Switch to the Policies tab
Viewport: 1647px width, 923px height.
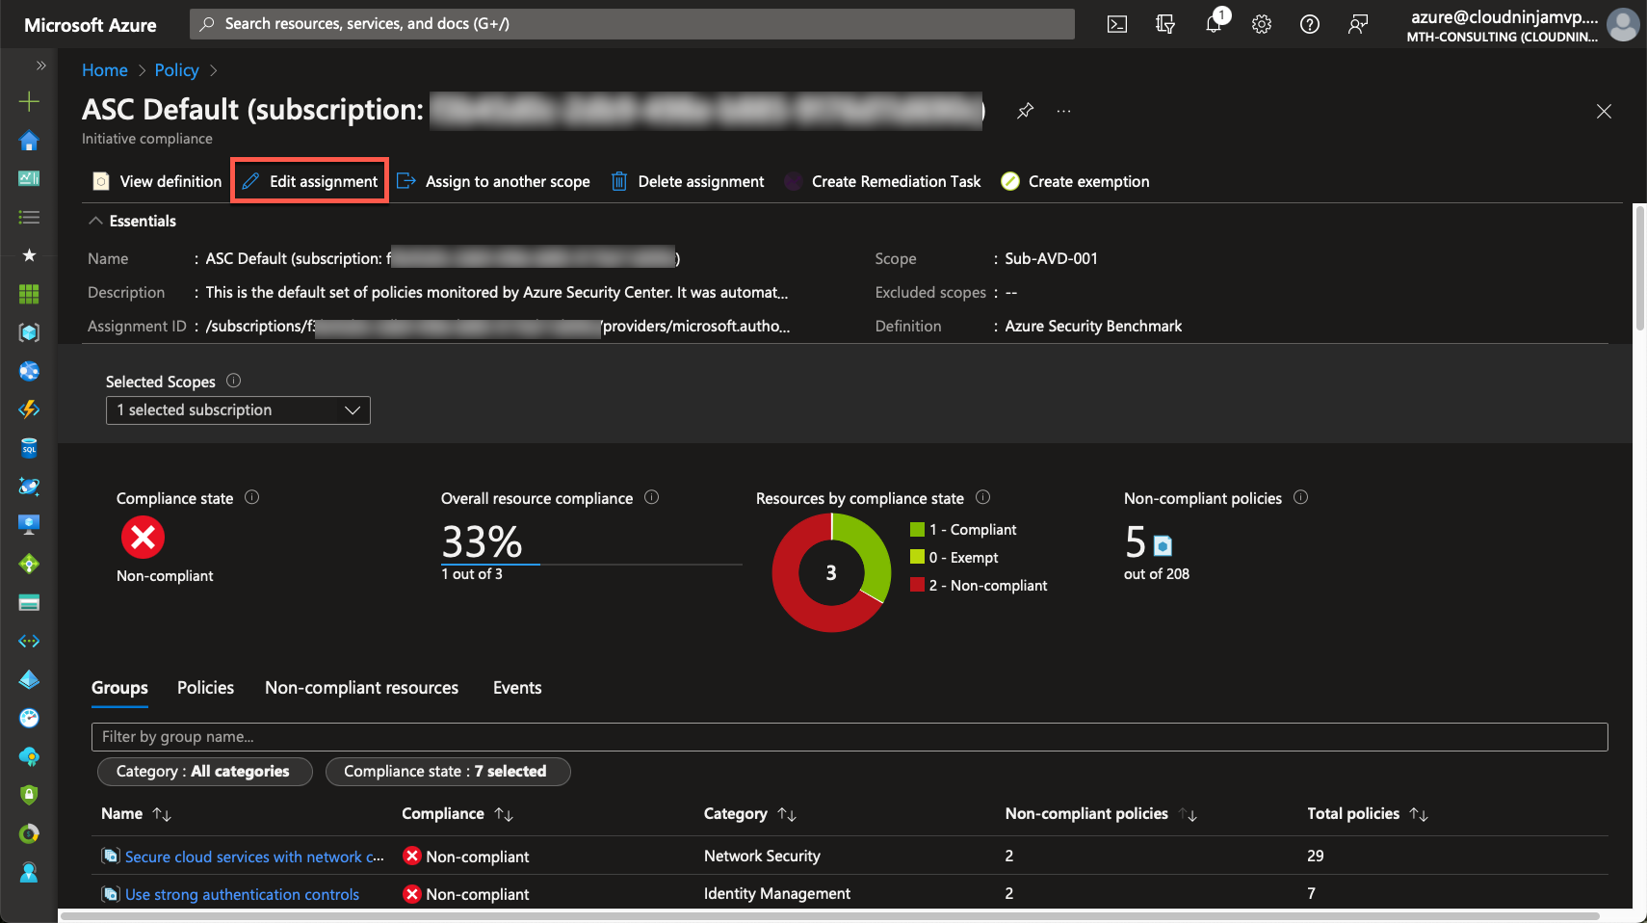205,688
